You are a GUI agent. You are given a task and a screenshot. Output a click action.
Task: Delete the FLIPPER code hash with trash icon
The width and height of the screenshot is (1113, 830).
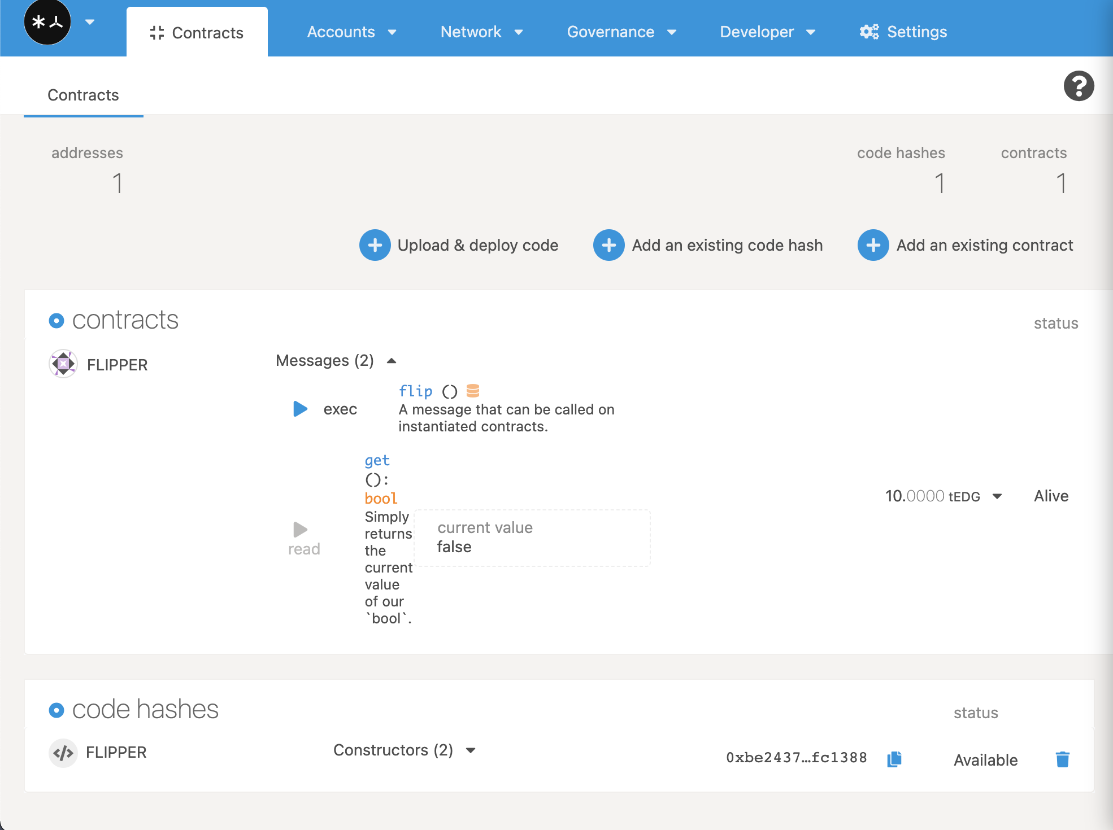(x=1062, y=759)
